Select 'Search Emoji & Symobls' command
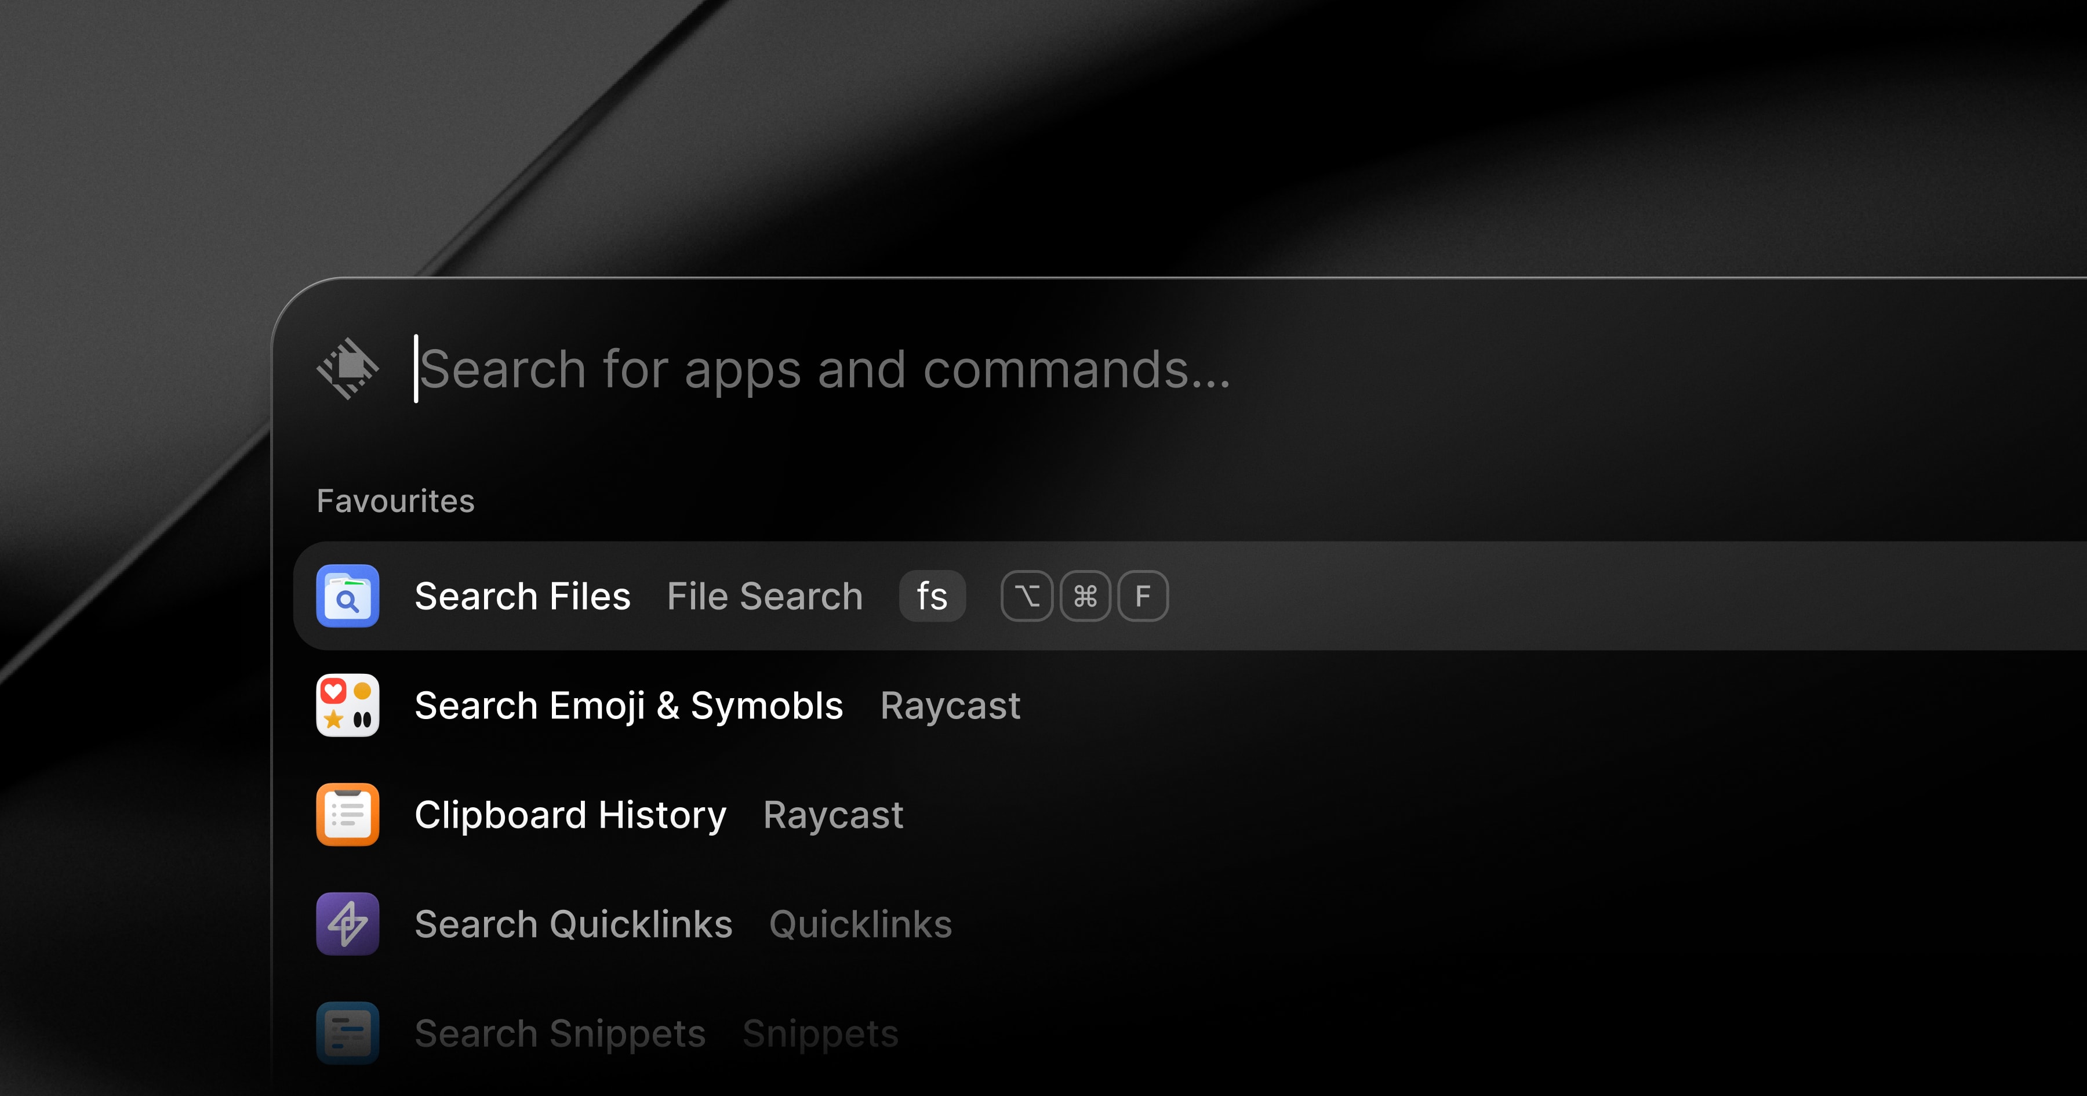 tap(628, 705)
